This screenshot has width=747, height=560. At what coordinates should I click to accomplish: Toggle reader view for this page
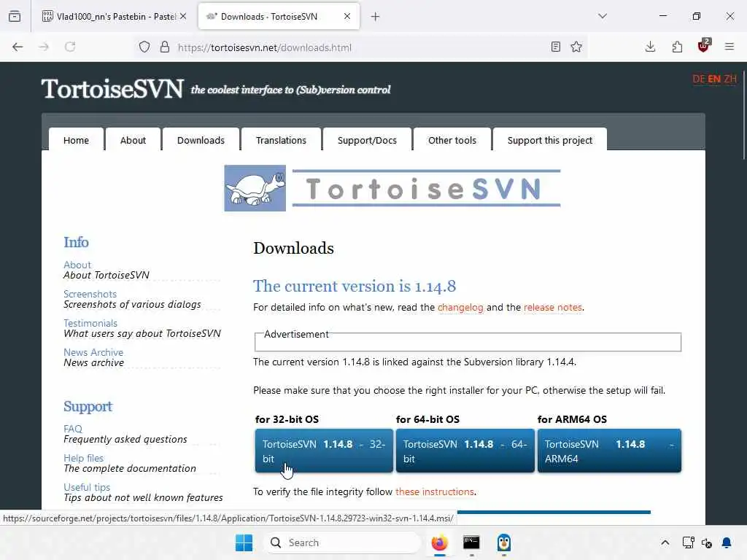click(555, 47)
